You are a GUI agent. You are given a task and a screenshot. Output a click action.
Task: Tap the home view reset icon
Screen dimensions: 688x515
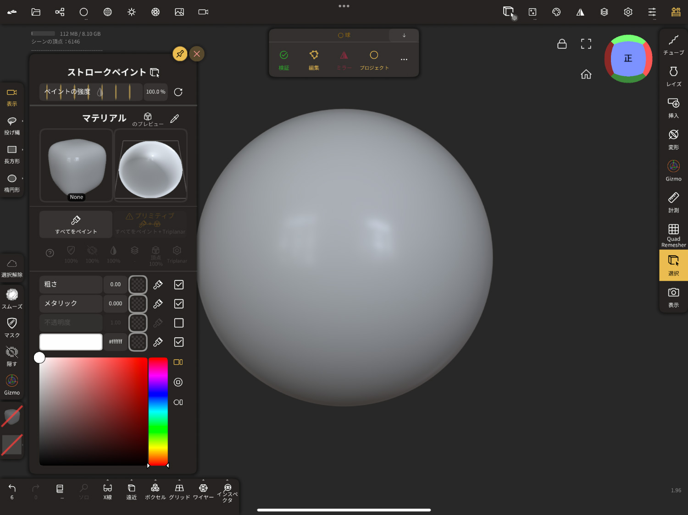tap(586, 74)
